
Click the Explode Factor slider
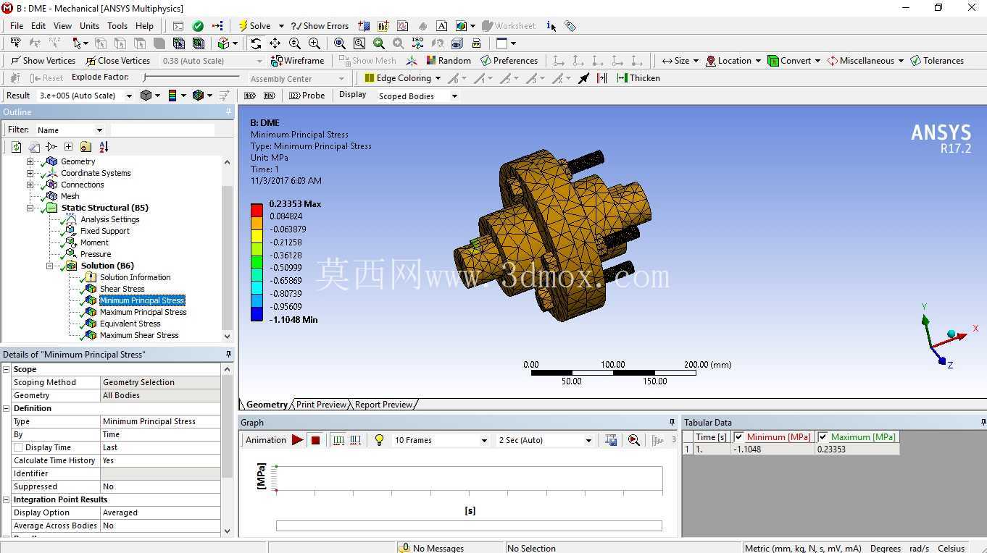(x=191, y=77)
